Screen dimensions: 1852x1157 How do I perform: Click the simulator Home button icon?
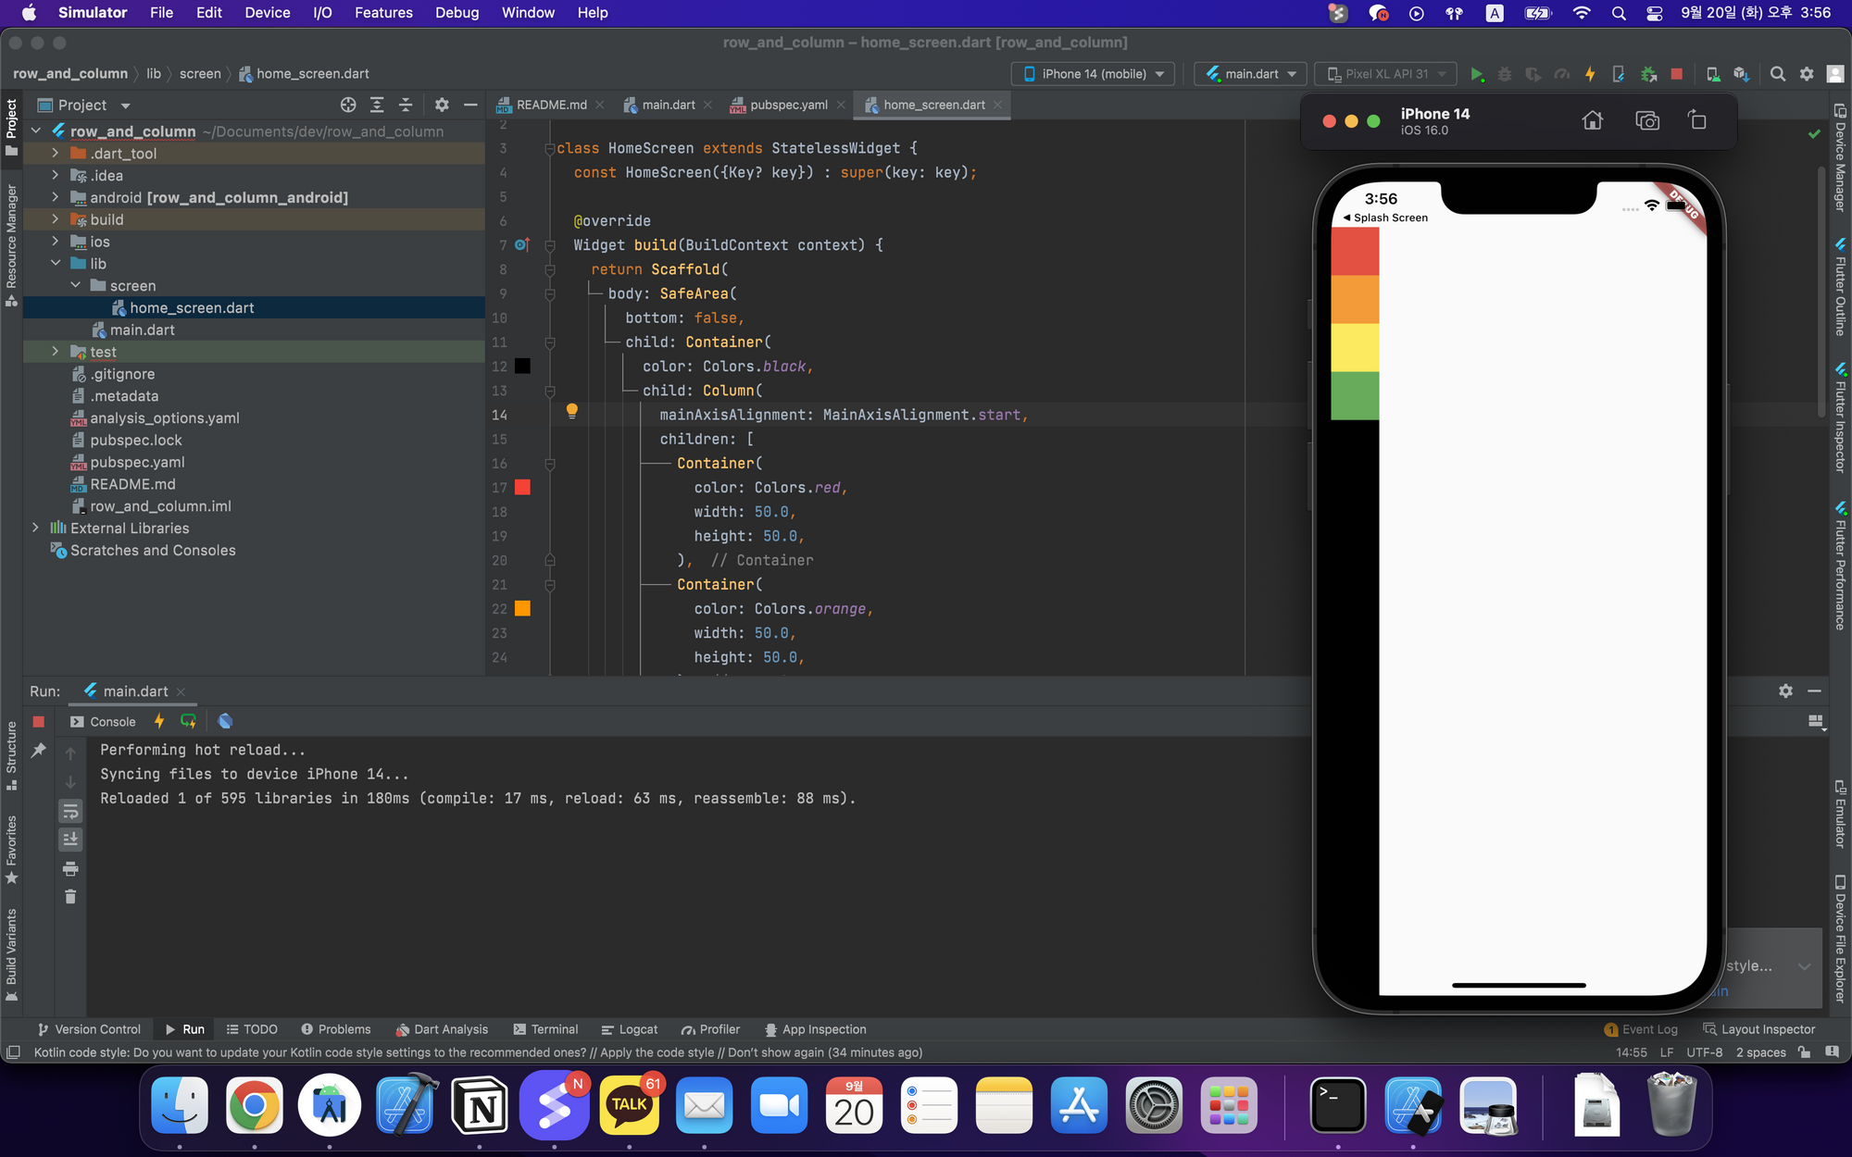point(1592,120)
